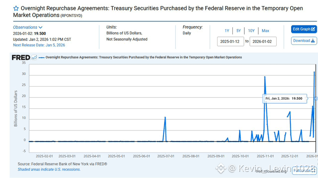The height and width of the screenshot is (178, 318).
Task: Click the Jan 2, 2026 data tooltip
Action: tap(284, 99)
